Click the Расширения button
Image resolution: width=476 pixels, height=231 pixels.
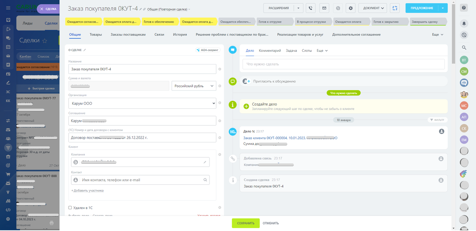[279, 8]
